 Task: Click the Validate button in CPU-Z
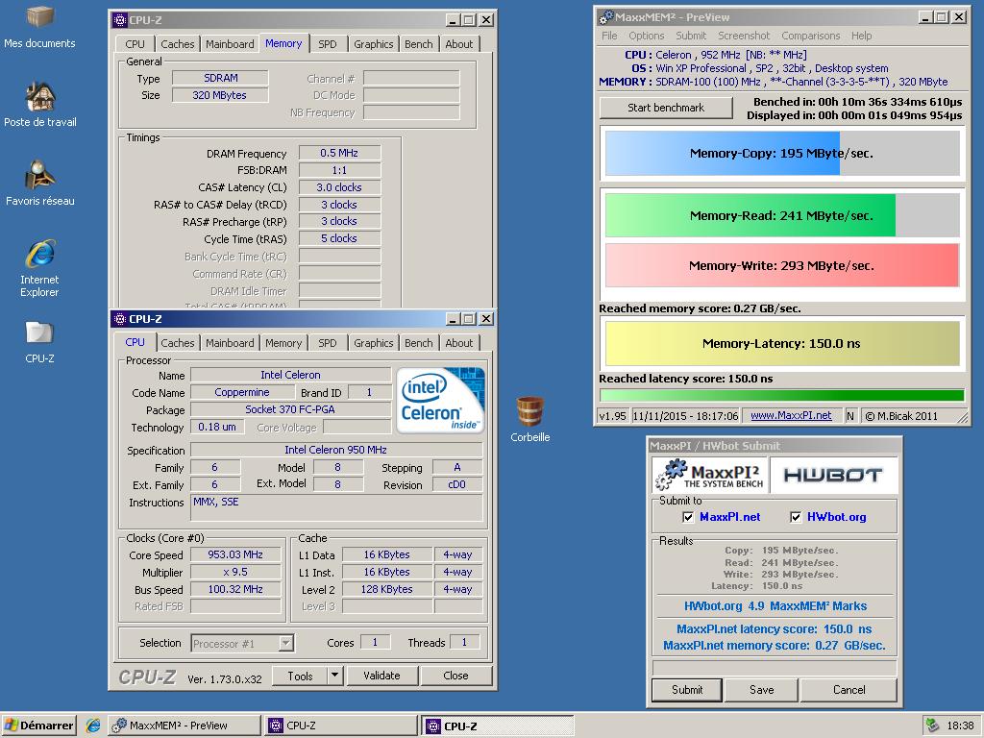pyautogui.click(x=381, y=676)
